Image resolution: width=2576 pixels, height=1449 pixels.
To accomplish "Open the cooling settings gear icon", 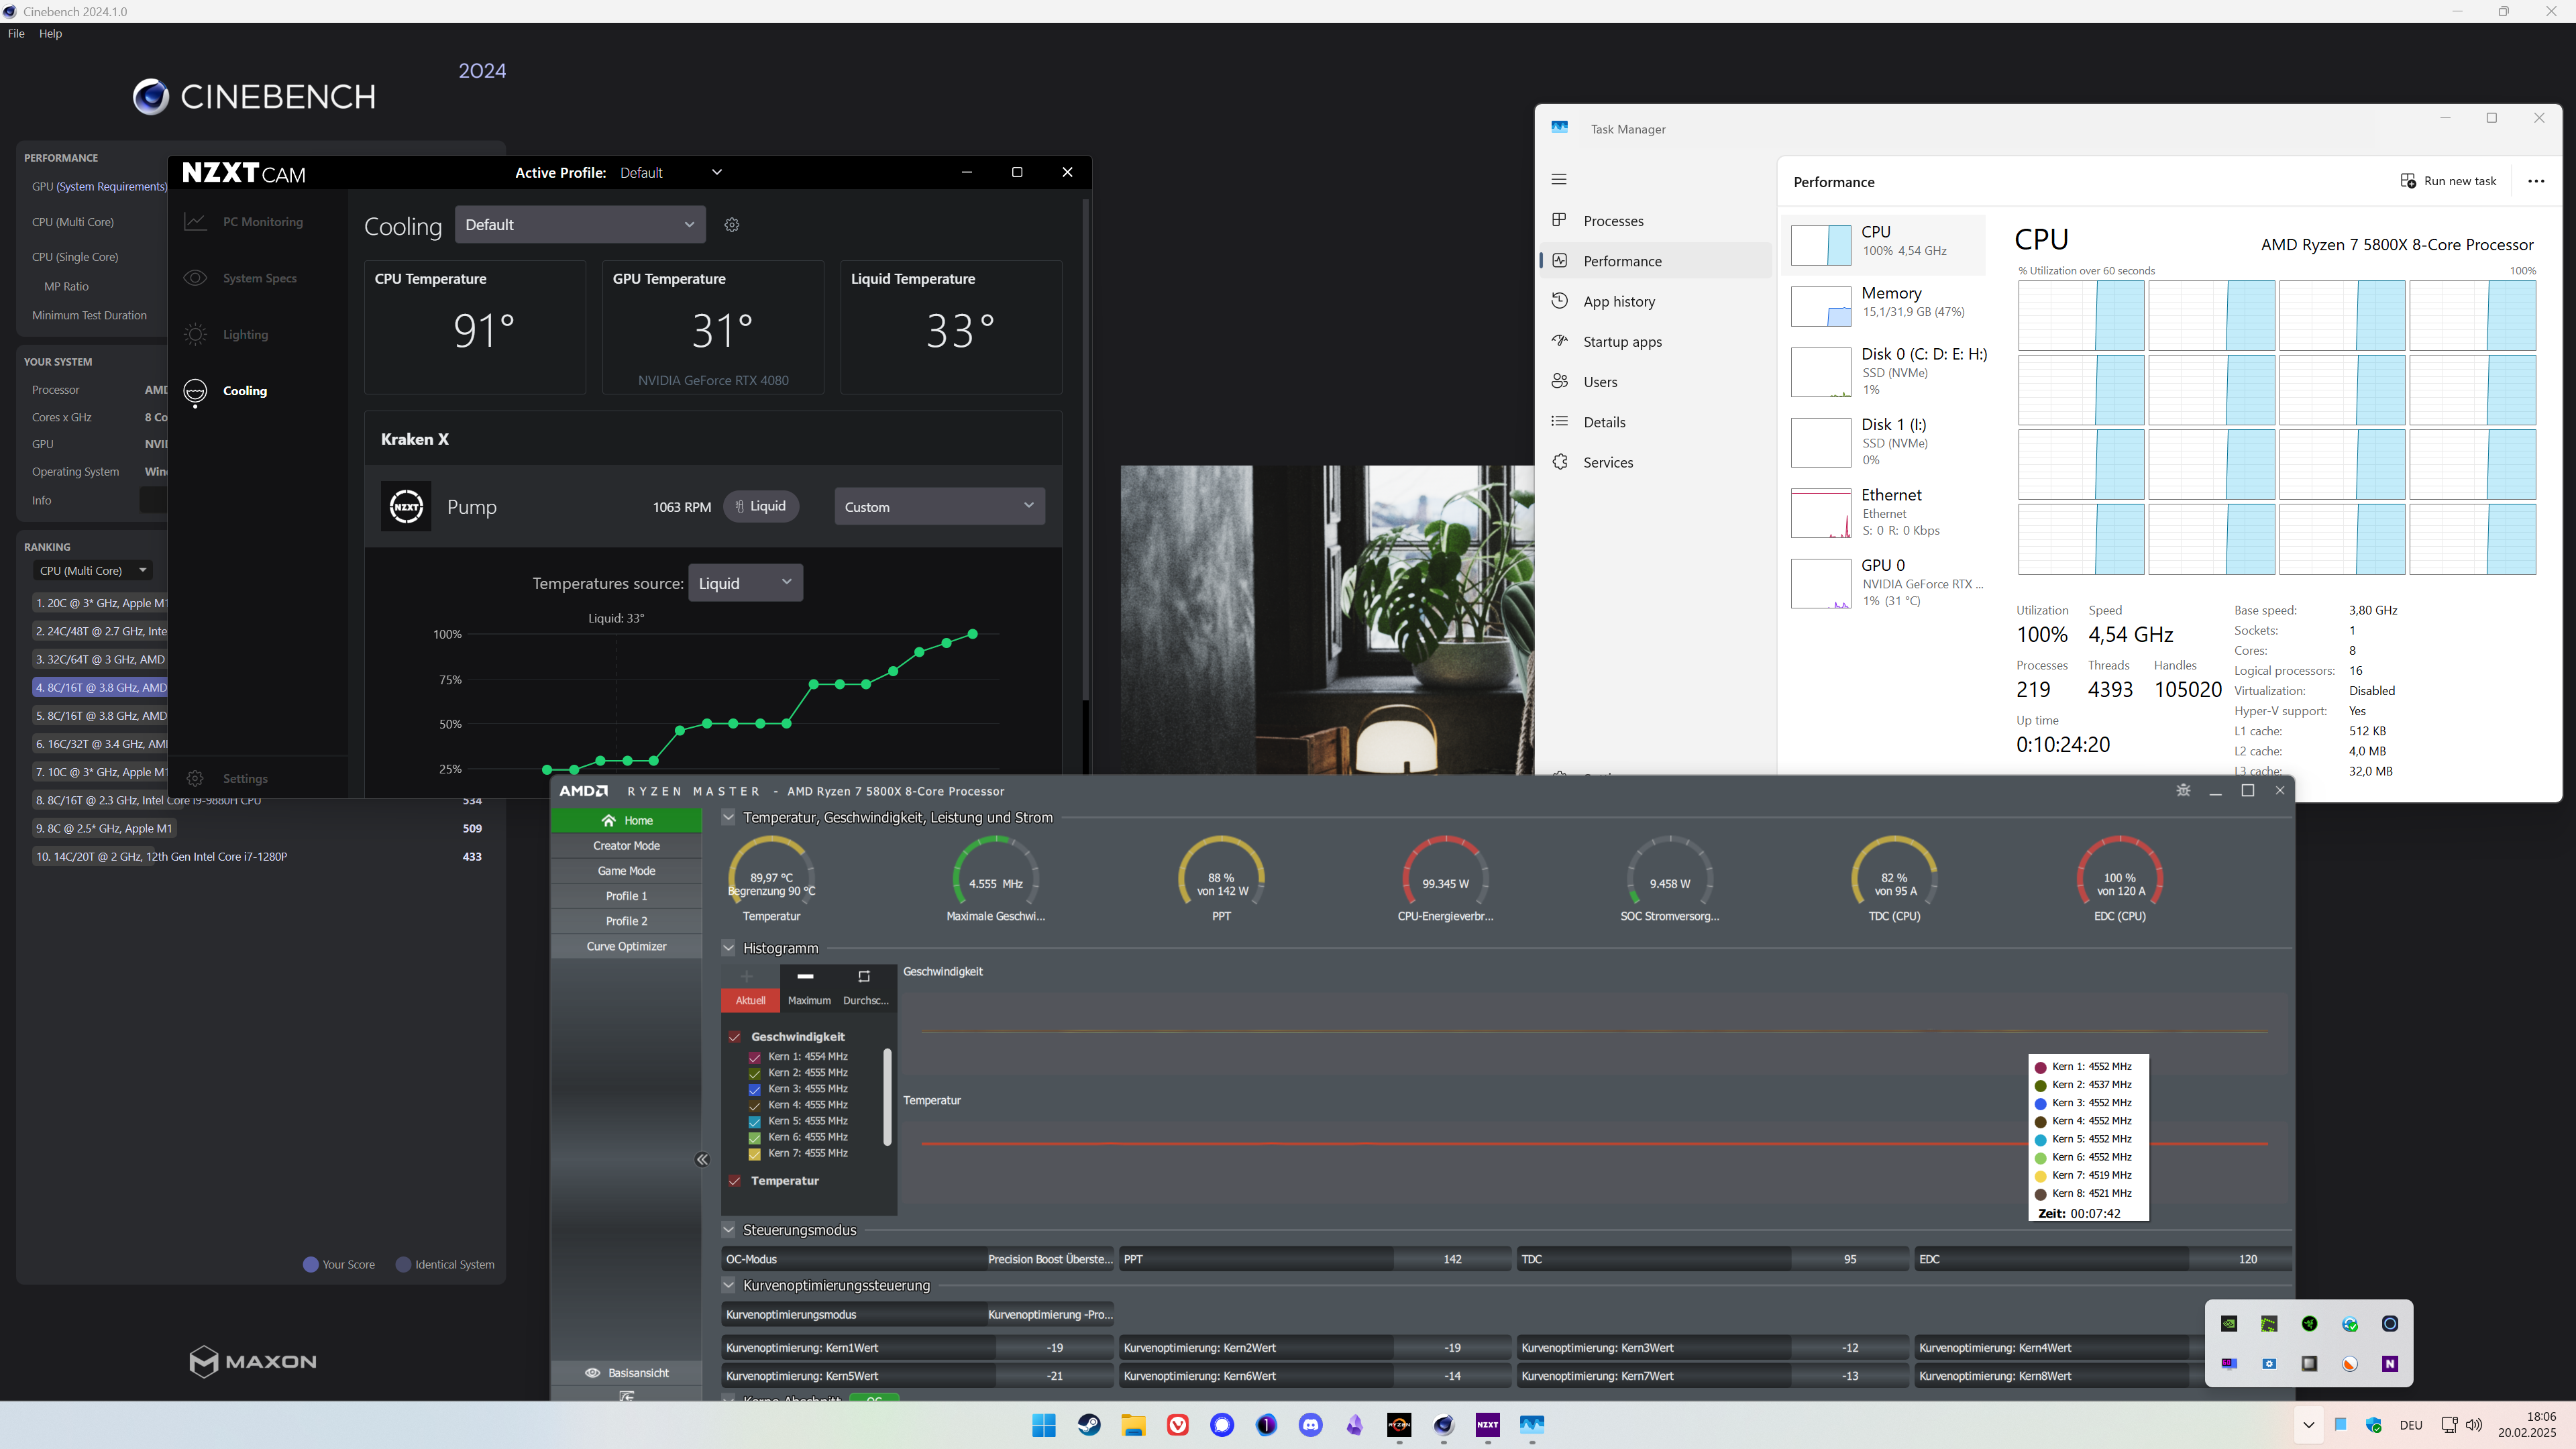I will (732, 225).
